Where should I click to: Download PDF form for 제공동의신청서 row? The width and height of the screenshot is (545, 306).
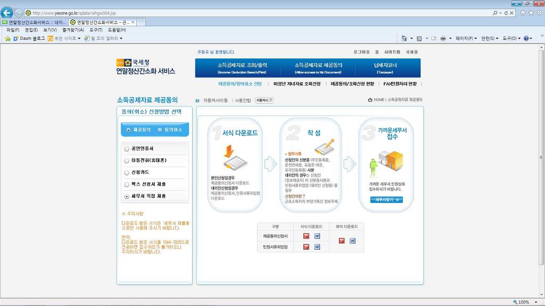306,236
